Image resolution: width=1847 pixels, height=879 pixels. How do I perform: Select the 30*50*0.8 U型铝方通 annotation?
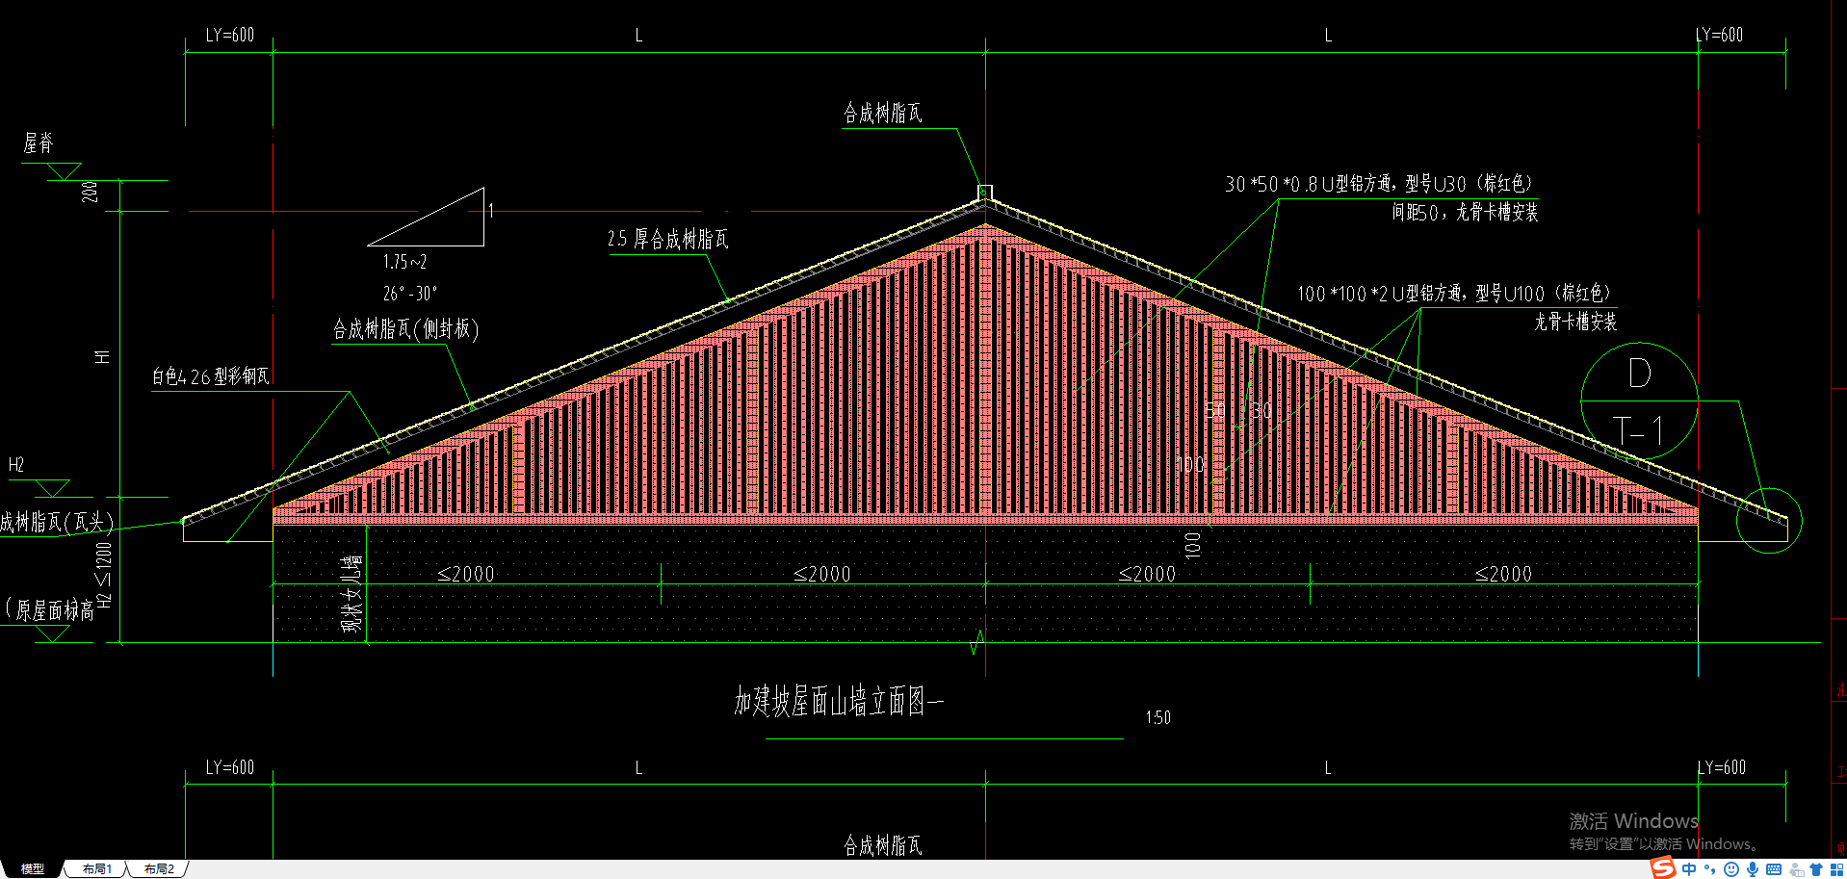click(1378, 184)
